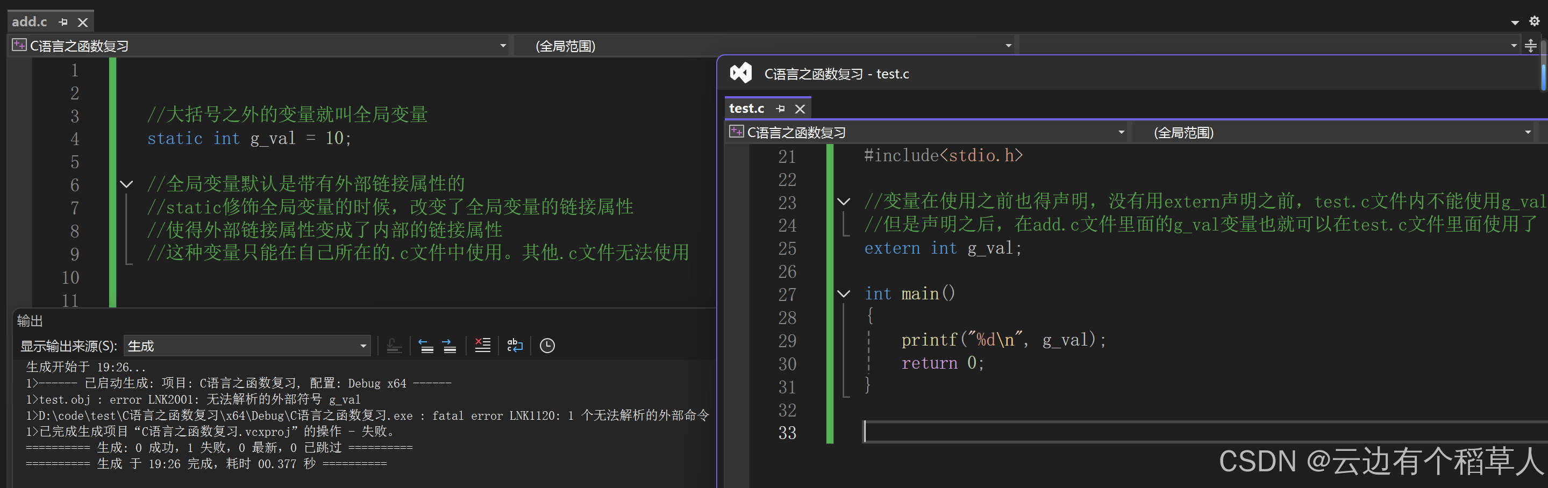Switch to the add.c tab
This screenshot has width=1548, height=488.
click(30, 21)
